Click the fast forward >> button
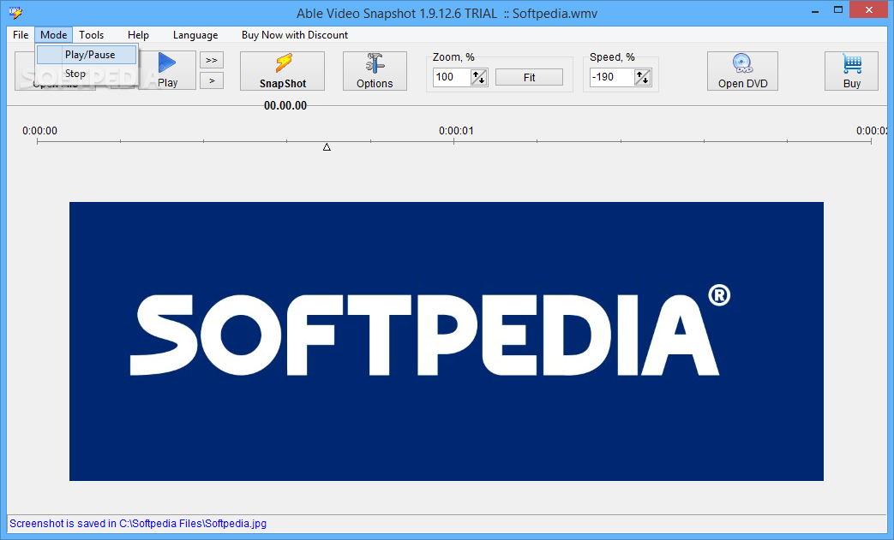The height and width of the screenshot is (540, 894). [x=212, y=60]
